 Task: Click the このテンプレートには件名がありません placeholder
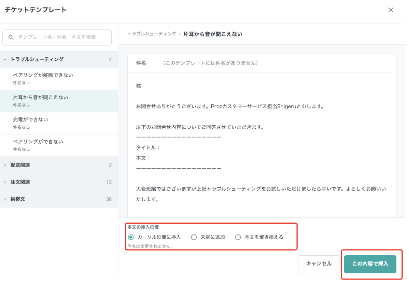tap(211, 63)
